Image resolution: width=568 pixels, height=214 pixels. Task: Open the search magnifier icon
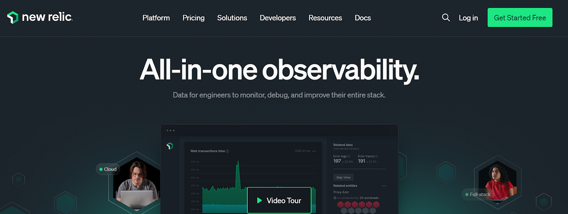(446, 18)
